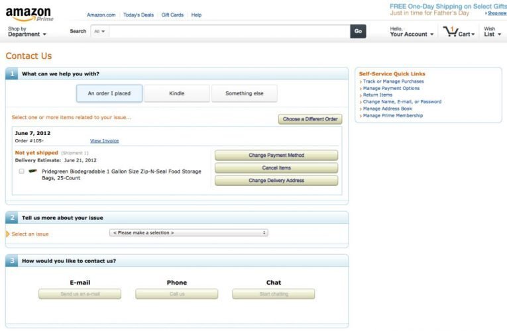Open Today's Deals nav link
Image resolution: width=507 pixels, height=331 pixels.
139,15
